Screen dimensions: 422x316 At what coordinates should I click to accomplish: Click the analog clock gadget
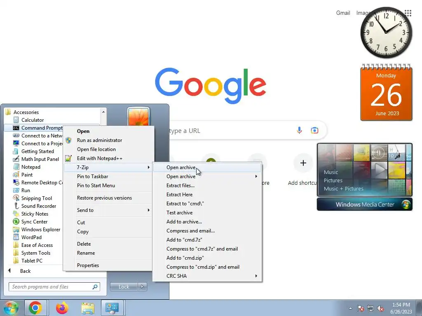[386, 32]
